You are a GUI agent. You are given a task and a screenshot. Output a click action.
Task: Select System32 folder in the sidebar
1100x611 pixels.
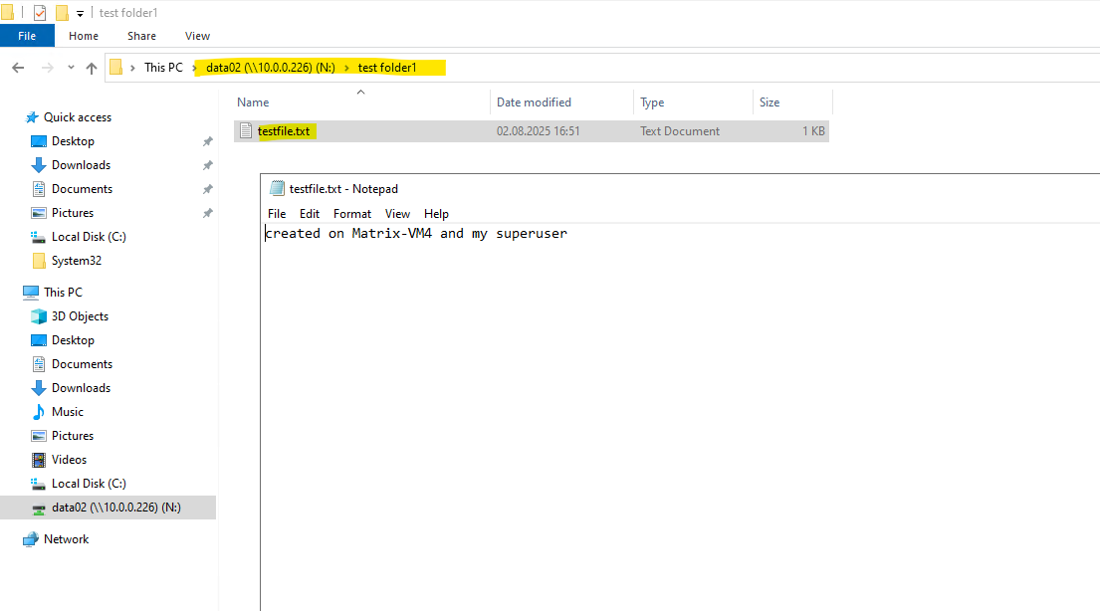point(76,261)
